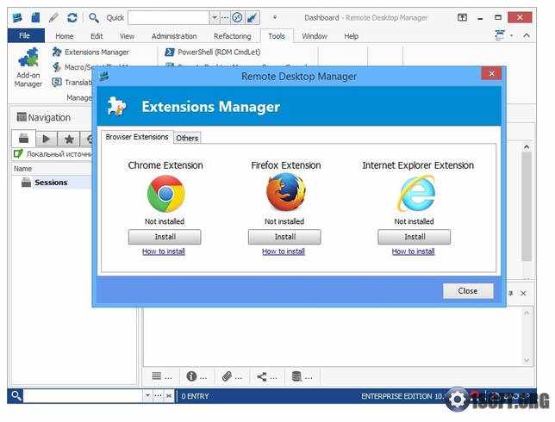Click the Remote Desktop Manager app logo icon

coord(17,17)
